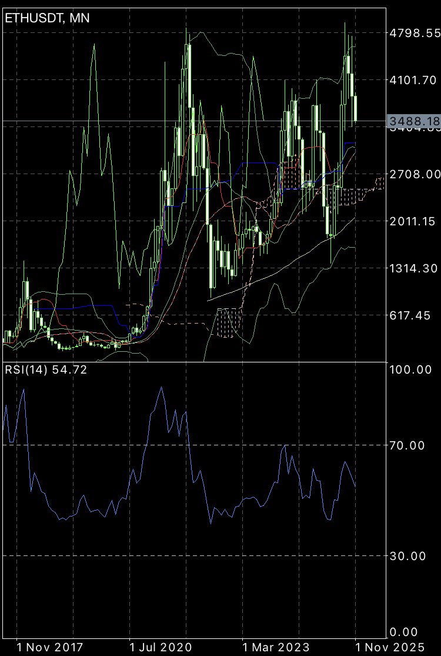
Task: Click the 1 Jul 2020 date label
Action: pyautogui.click(x=161, y=646)
